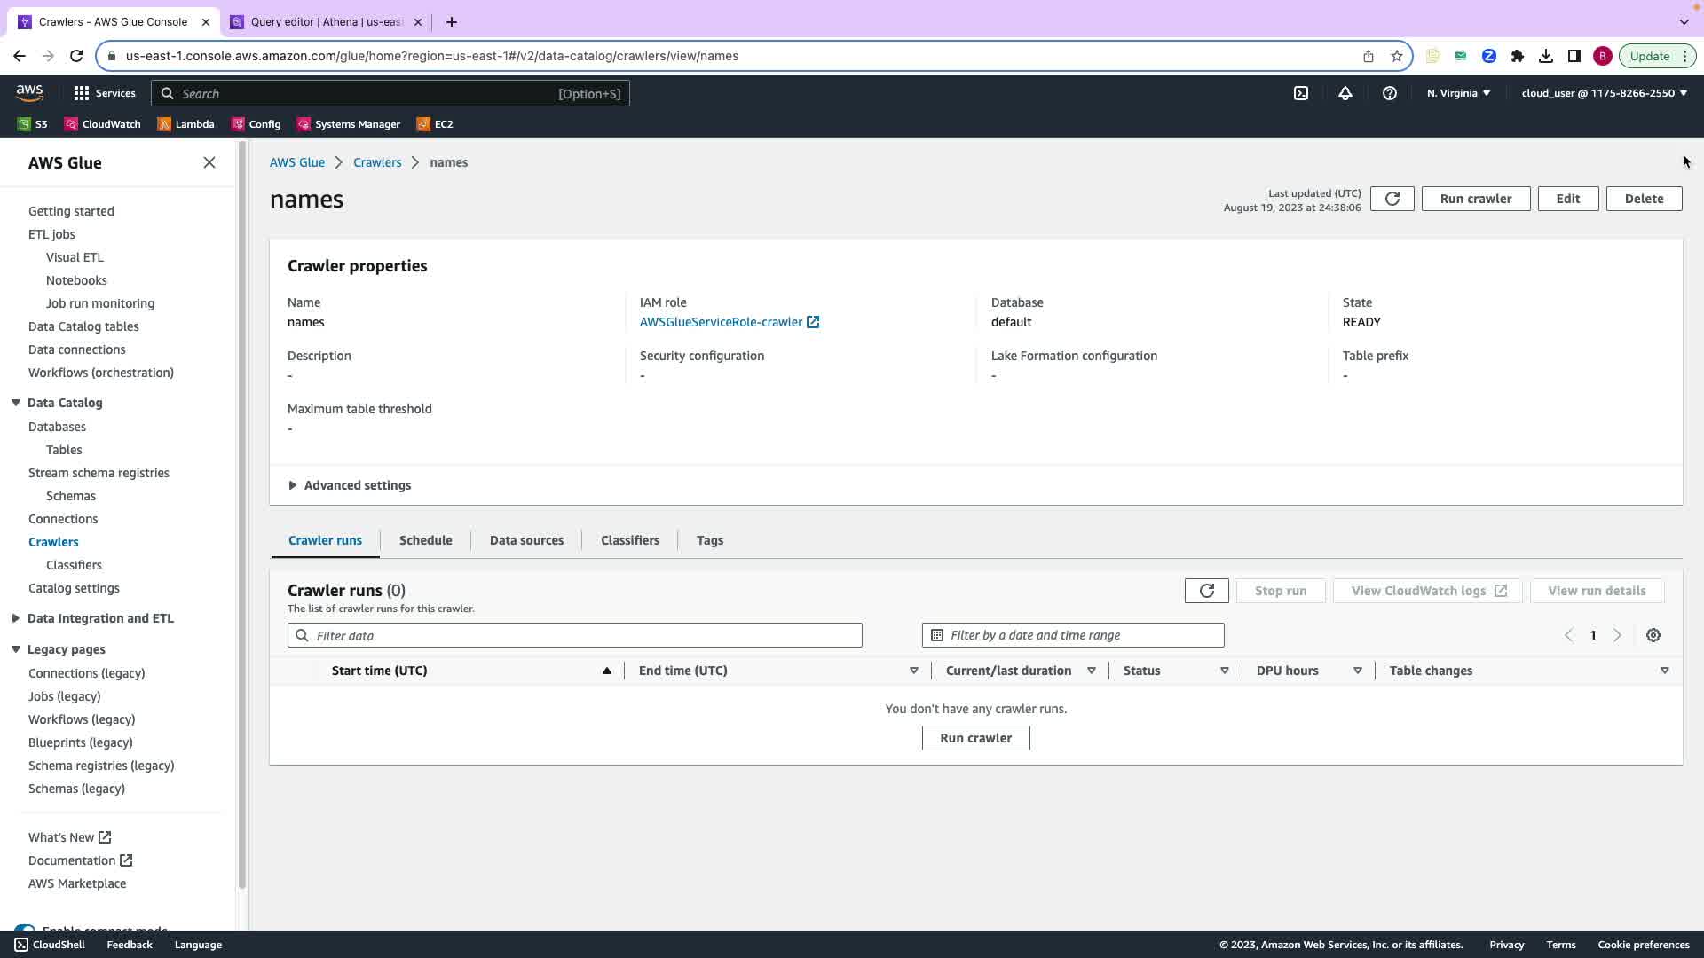Open the help question mark icon
The width and height of the screenshot is (1704, 958).
pos(1390,93)
